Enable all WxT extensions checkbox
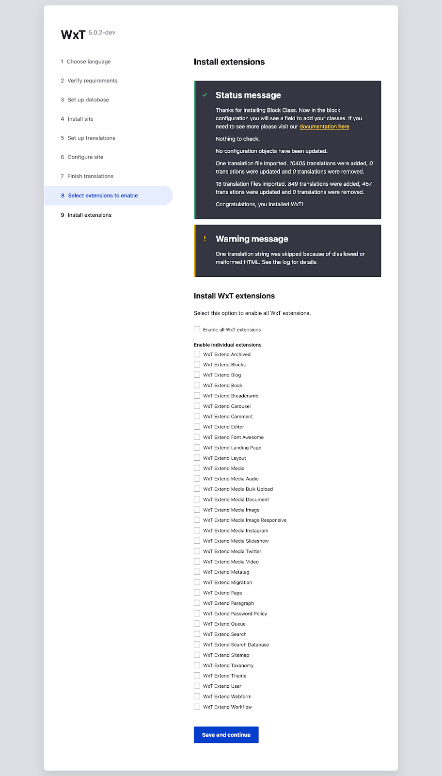Screen dimensions: 442x776 point(197,329)
